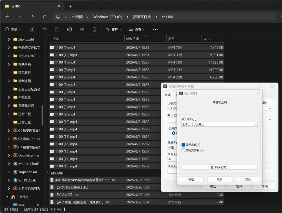Select file 1100 (1).mp4
Viewport: 282px width, 213px height.
136,62
